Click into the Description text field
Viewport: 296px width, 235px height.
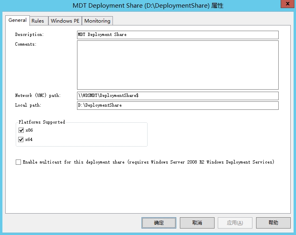177,35
